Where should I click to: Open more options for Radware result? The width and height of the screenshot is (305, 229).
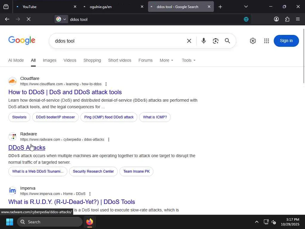[x=109, y=140]
